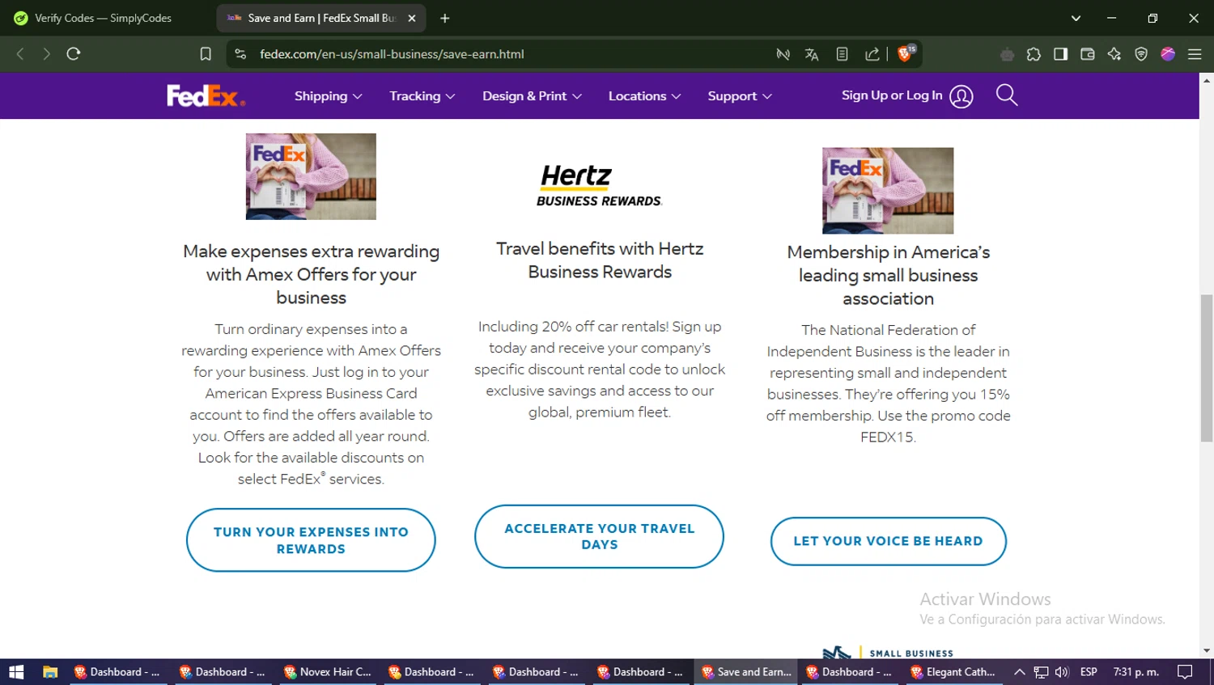Click the scrollbar down arrow

(1207, 650)
